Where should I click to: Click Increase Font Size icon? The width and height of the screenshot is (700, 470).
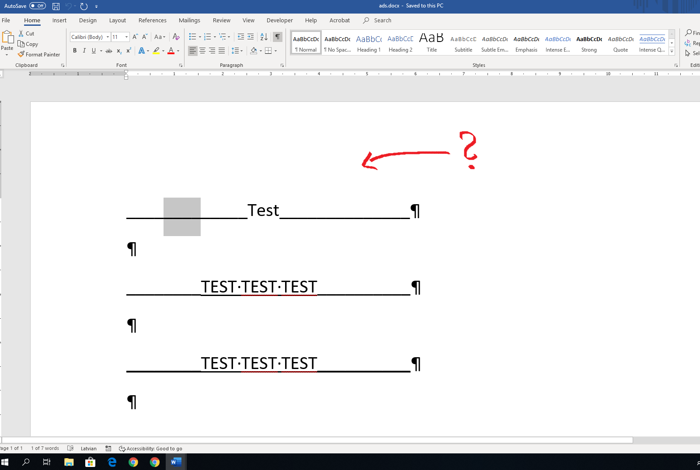point(135,37)
